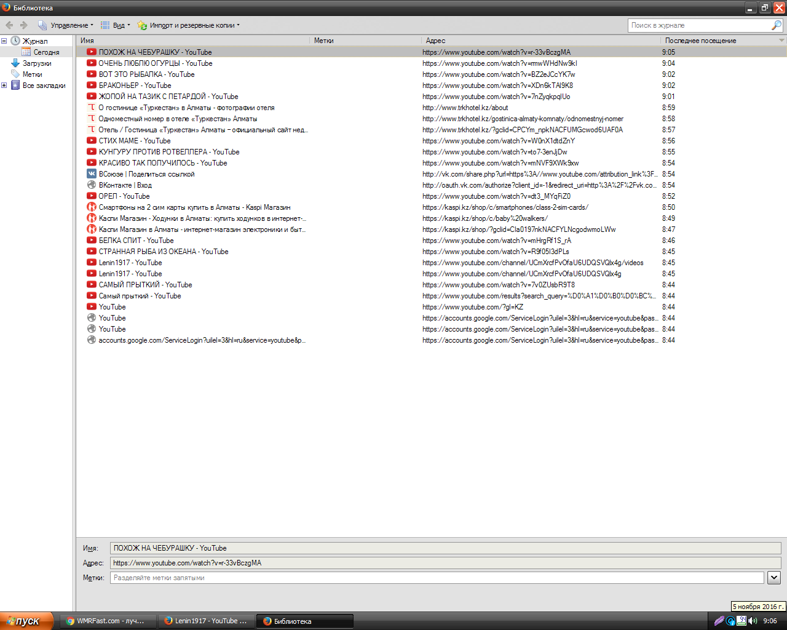The height and width of the screenshot is (630, 787).
Task: Click the globe favicon of accounts.google.com/ServiceLogin entry
Action: 92,340
